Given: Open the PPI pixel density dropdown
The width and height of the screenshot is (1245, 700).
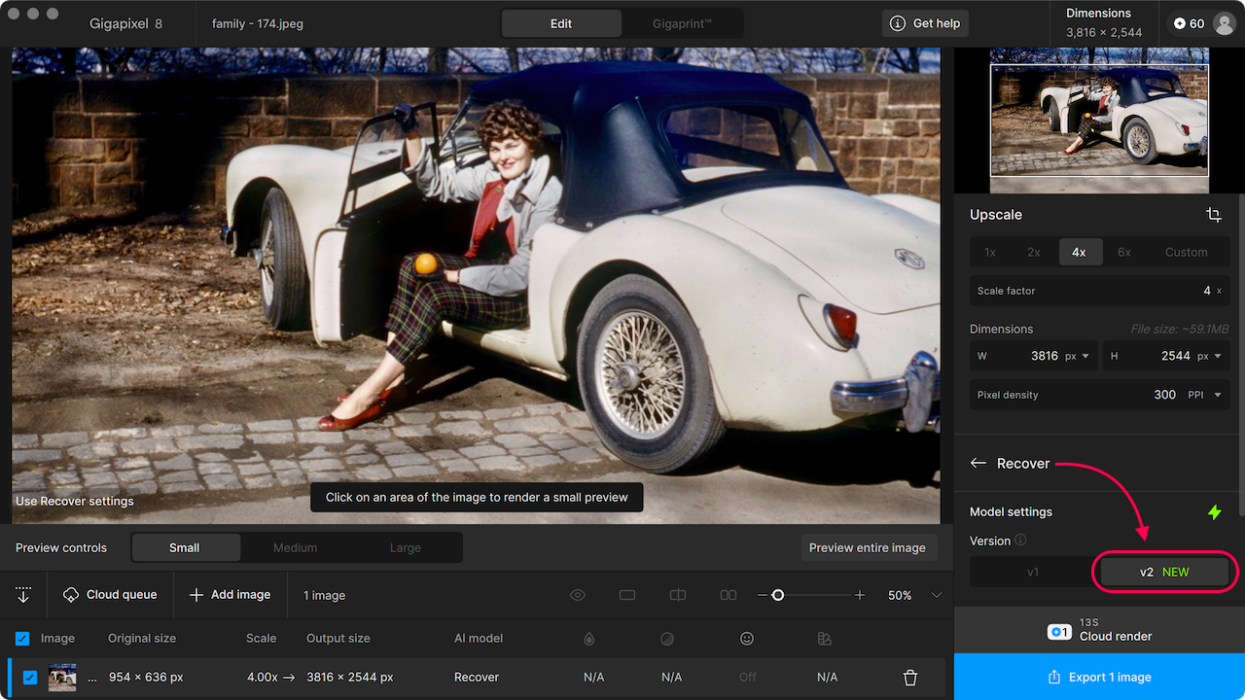Looking at the screenshot, I should click(x=1205, y=395).
